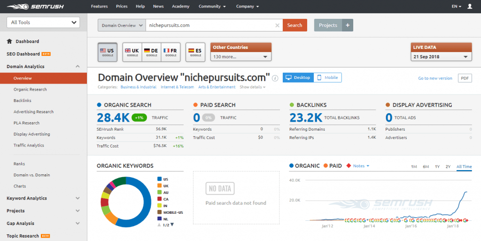The width and height of the screenshot is (481, 241).
Task: Open the Notes dropdown on chart
Action: [361, 166]
